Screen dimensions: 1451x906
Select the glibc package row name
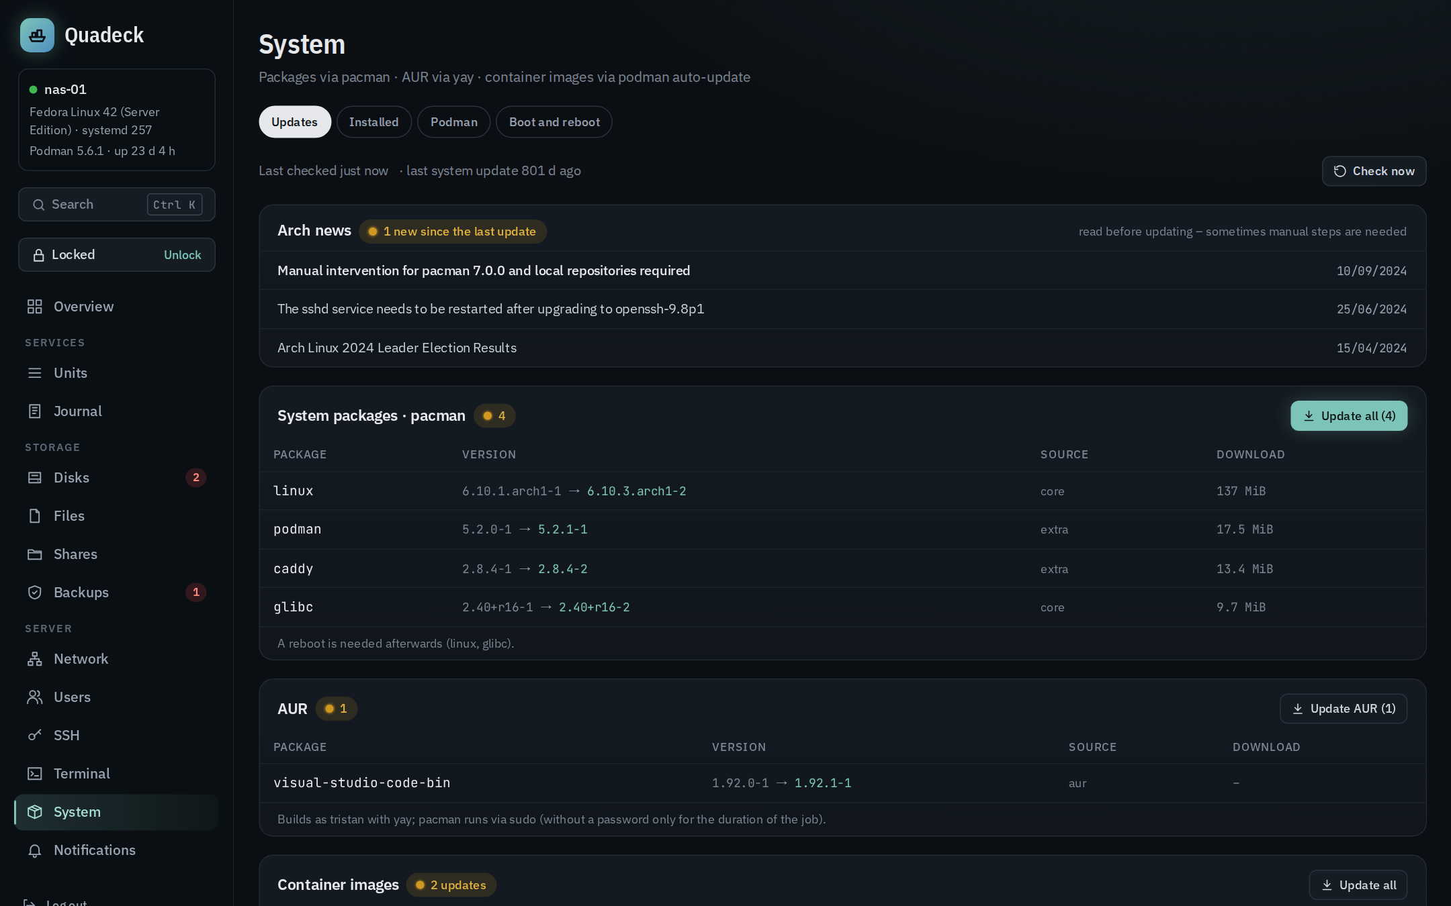pyautogui.click(x=294, y=607)
